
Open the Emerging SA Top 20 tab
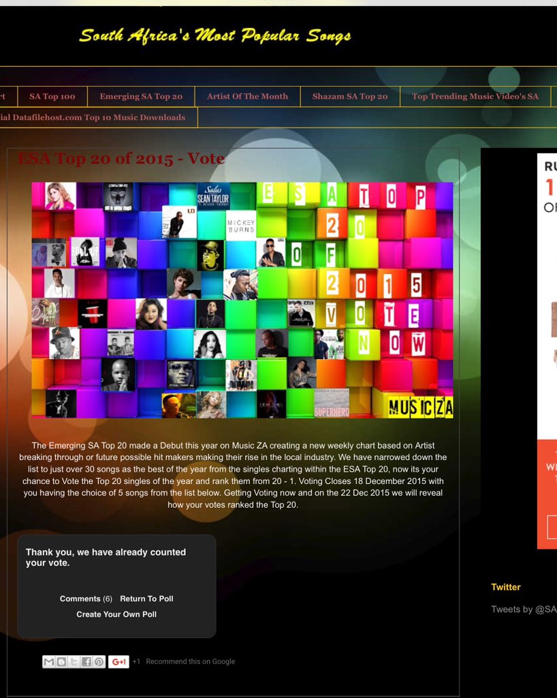coord(141,97)
